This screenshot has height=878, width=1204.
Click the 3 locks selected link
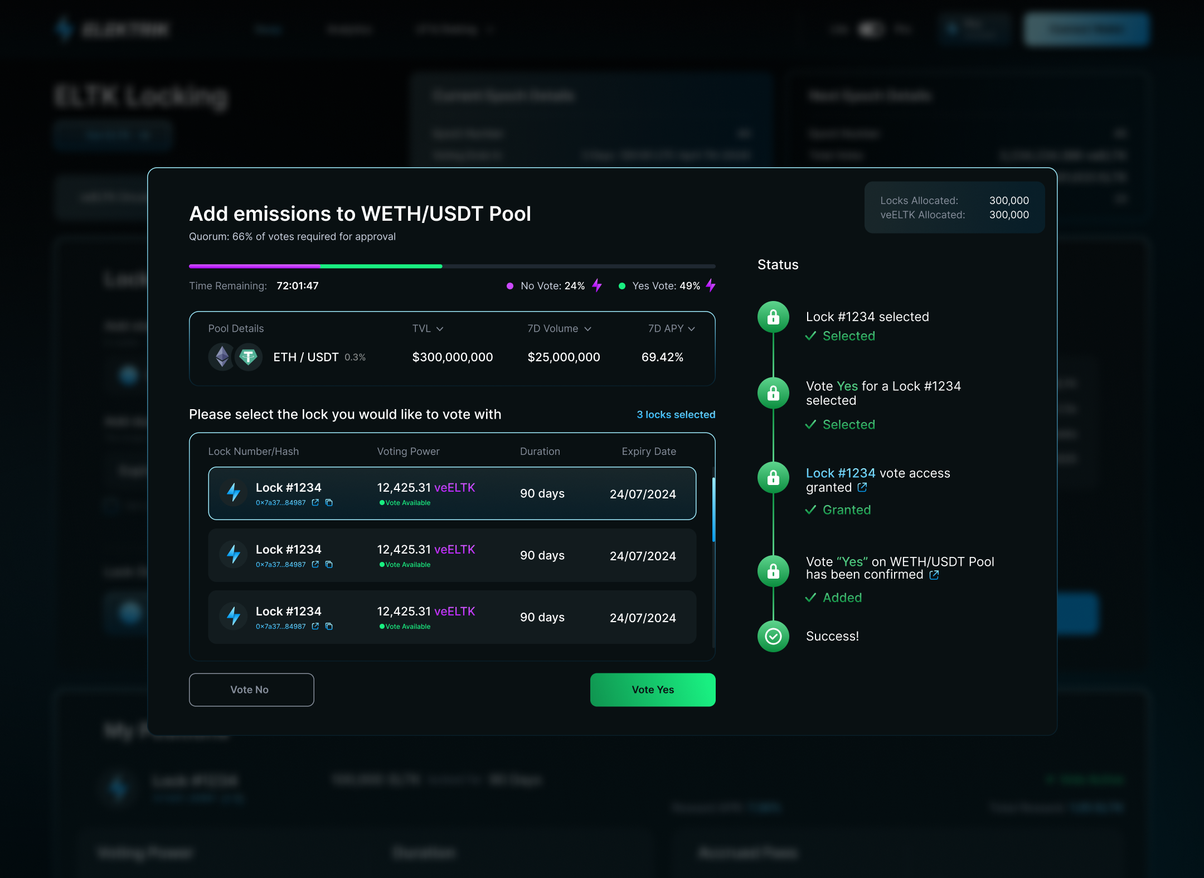[x=676, y=415]
